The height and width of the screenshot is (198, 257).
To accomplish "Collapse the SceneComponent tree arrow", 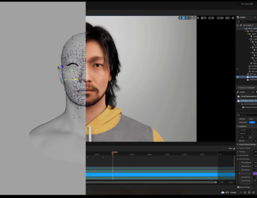I will (240, 104).
